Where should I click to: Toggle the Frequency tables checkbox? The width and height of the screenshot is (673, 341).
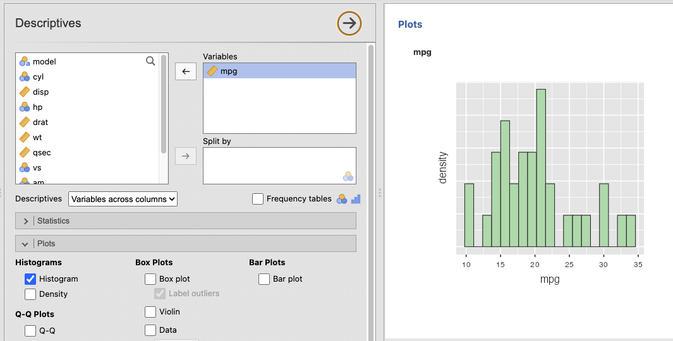(x=258, y=199)
